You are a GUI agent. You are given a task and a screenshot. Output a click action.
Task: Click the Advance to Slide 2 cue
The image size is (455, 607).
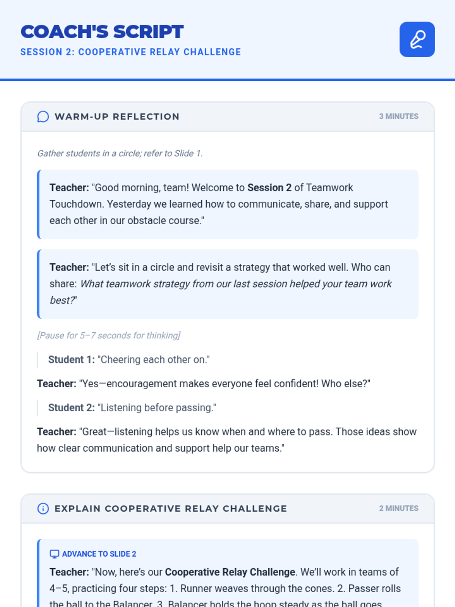[x=99, y=554]
